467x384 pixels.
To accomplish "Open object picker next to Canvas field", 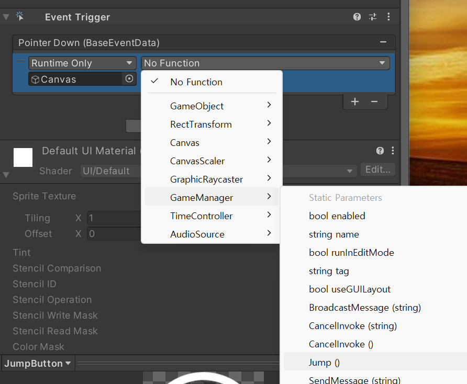I will click(x=129, y=79).
